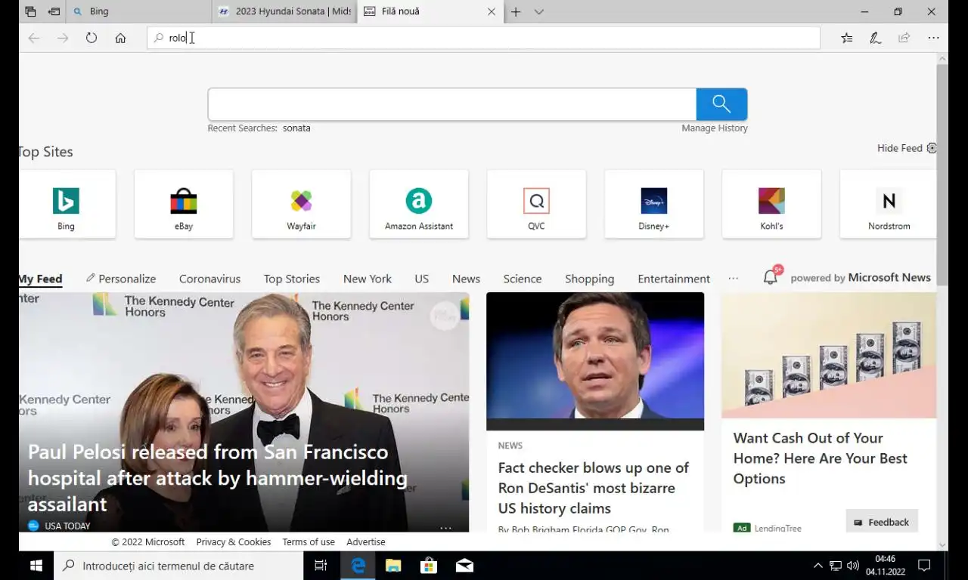
Task: Switch to Shopping feed
Action: pos(589,279)
